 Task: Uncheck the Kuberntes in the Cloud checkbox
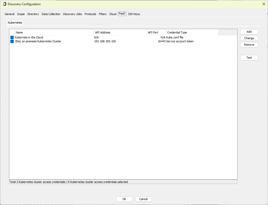12,38
